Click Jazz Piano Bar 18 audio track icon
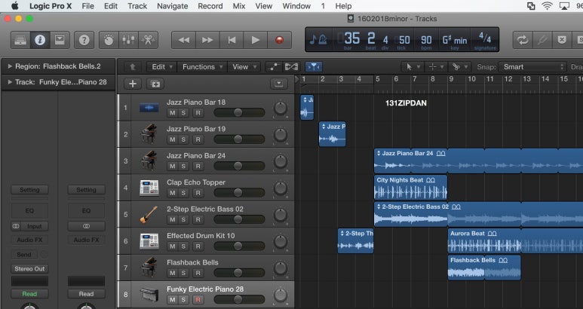Screen dimensions: 583x309 coord(149,108)
